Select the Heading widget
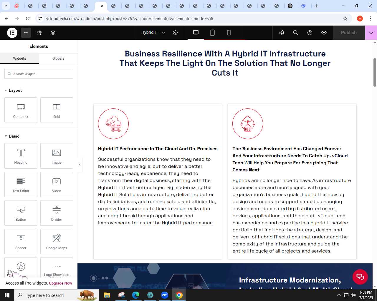This screenshot has width=377, height=301. (21, 156)
